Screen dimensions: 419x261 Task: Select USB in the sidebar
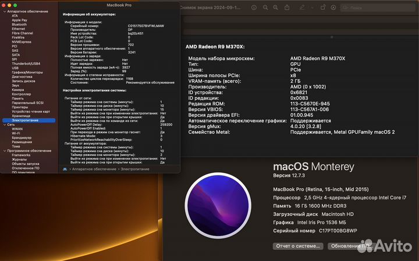(15, 68)
